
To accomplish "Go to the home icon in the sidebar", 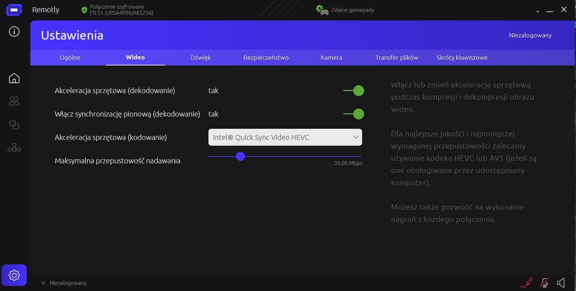I will [x=14, y=78].
